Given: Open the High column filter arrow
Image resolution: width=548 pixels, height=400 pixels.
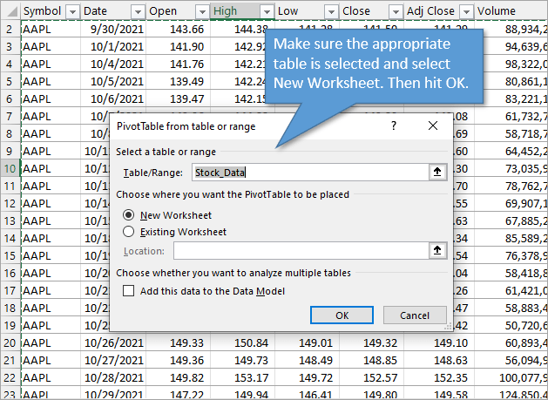Looking at the screenshot, I should coord(266,11).
